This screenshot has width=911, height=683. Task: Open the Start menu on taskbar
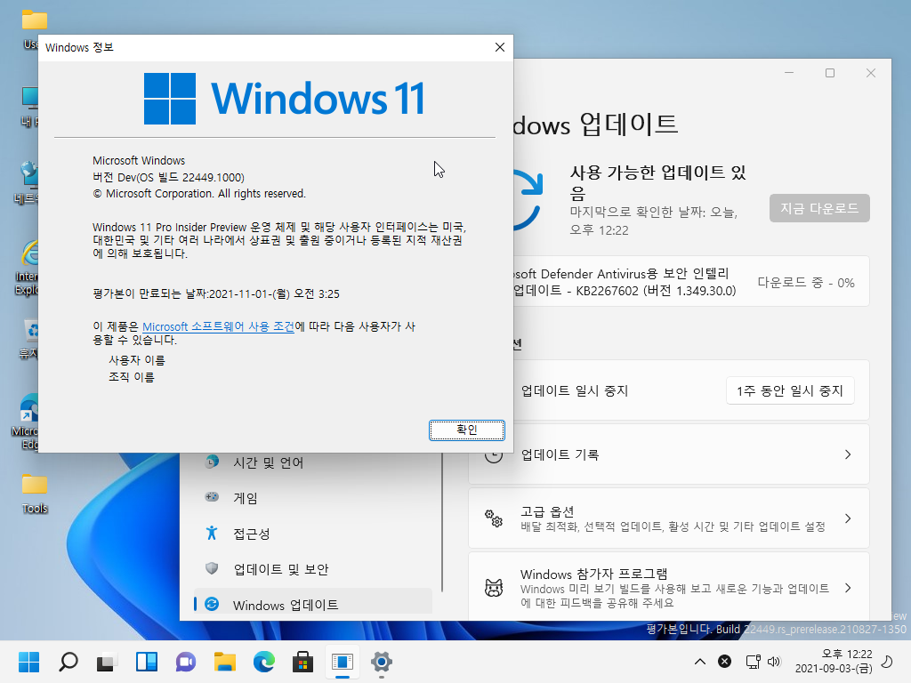pyautogui.click(x=28, y=662)
